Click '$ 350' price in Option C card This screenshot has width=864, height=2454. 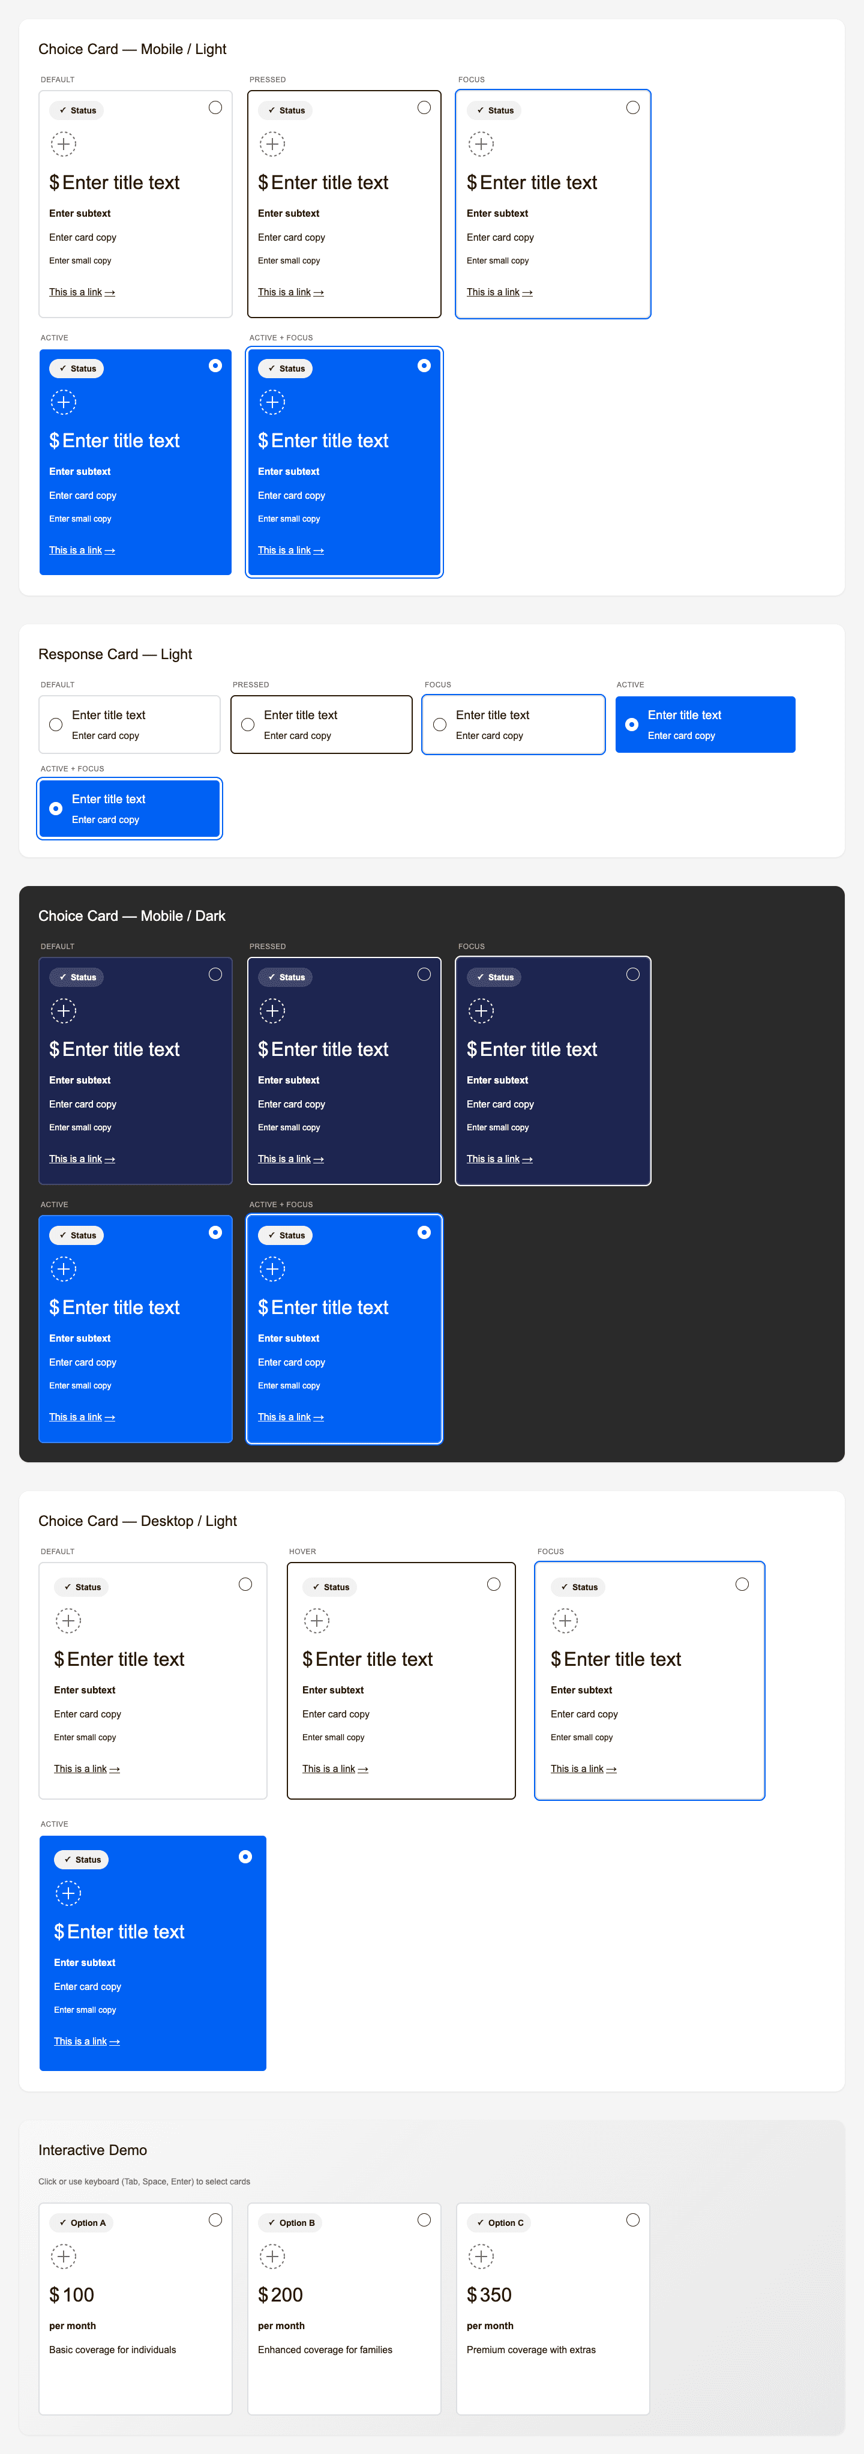(488, 2296)
